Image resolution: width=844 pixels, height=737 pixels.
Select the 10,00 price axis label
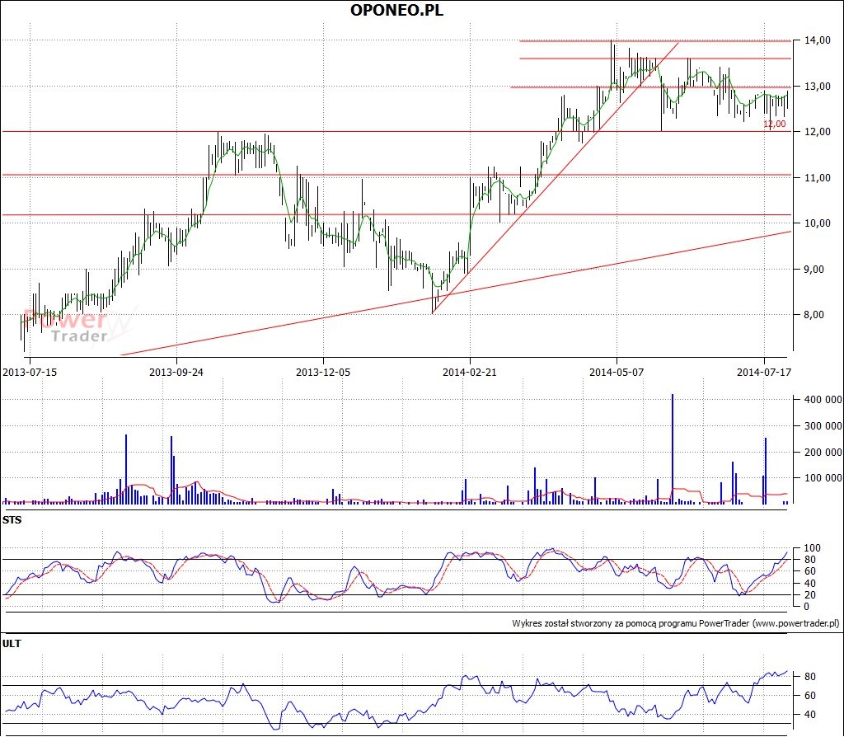[817, 223]
